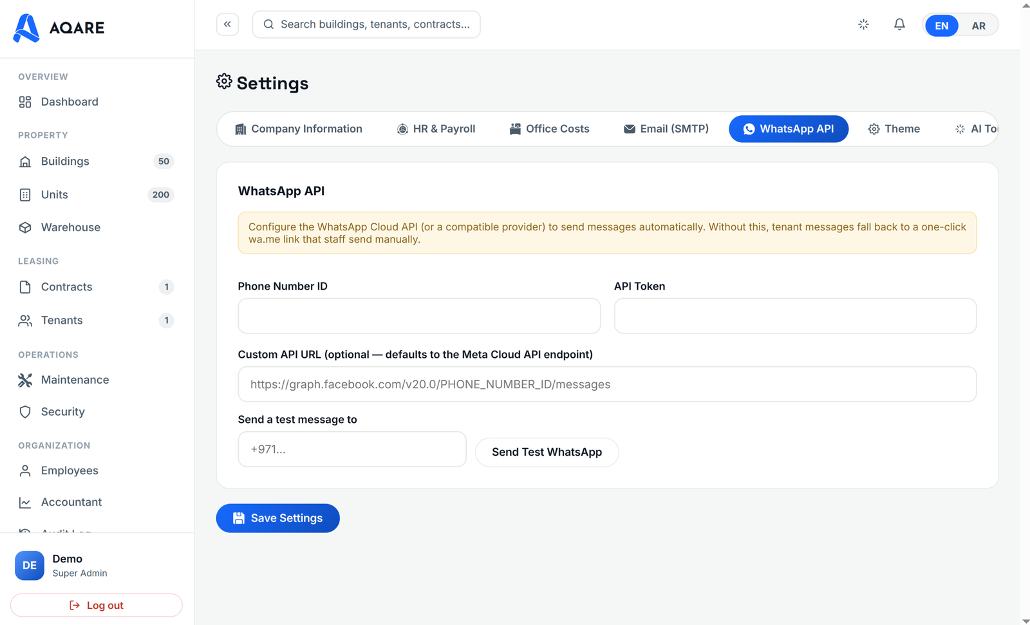
Task: Click the DE user avatar
Action: [30, 566]
